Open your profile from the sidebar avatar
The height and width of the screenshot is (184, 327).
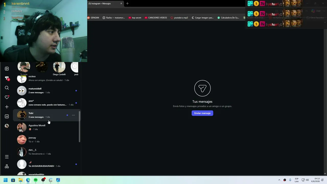[7, 126]
